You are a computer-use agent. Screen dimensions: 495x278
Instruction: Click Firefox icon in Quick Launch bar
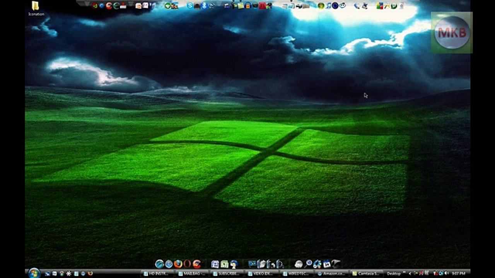pos(90,273)
